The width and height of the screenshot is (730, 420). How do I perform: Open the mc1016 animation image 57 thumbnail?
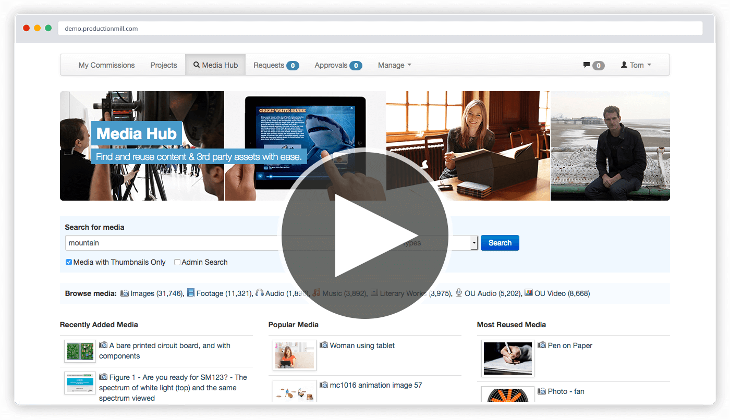pyautogui.click(x=295, y=391)
